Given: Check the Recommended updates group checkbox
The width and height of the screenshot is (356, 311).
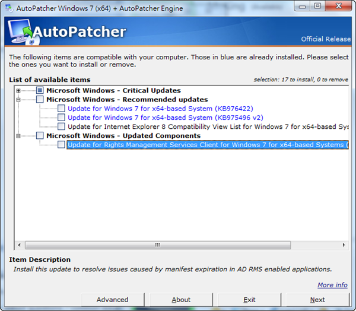Looking at the screenshot, I should point(40,100).
